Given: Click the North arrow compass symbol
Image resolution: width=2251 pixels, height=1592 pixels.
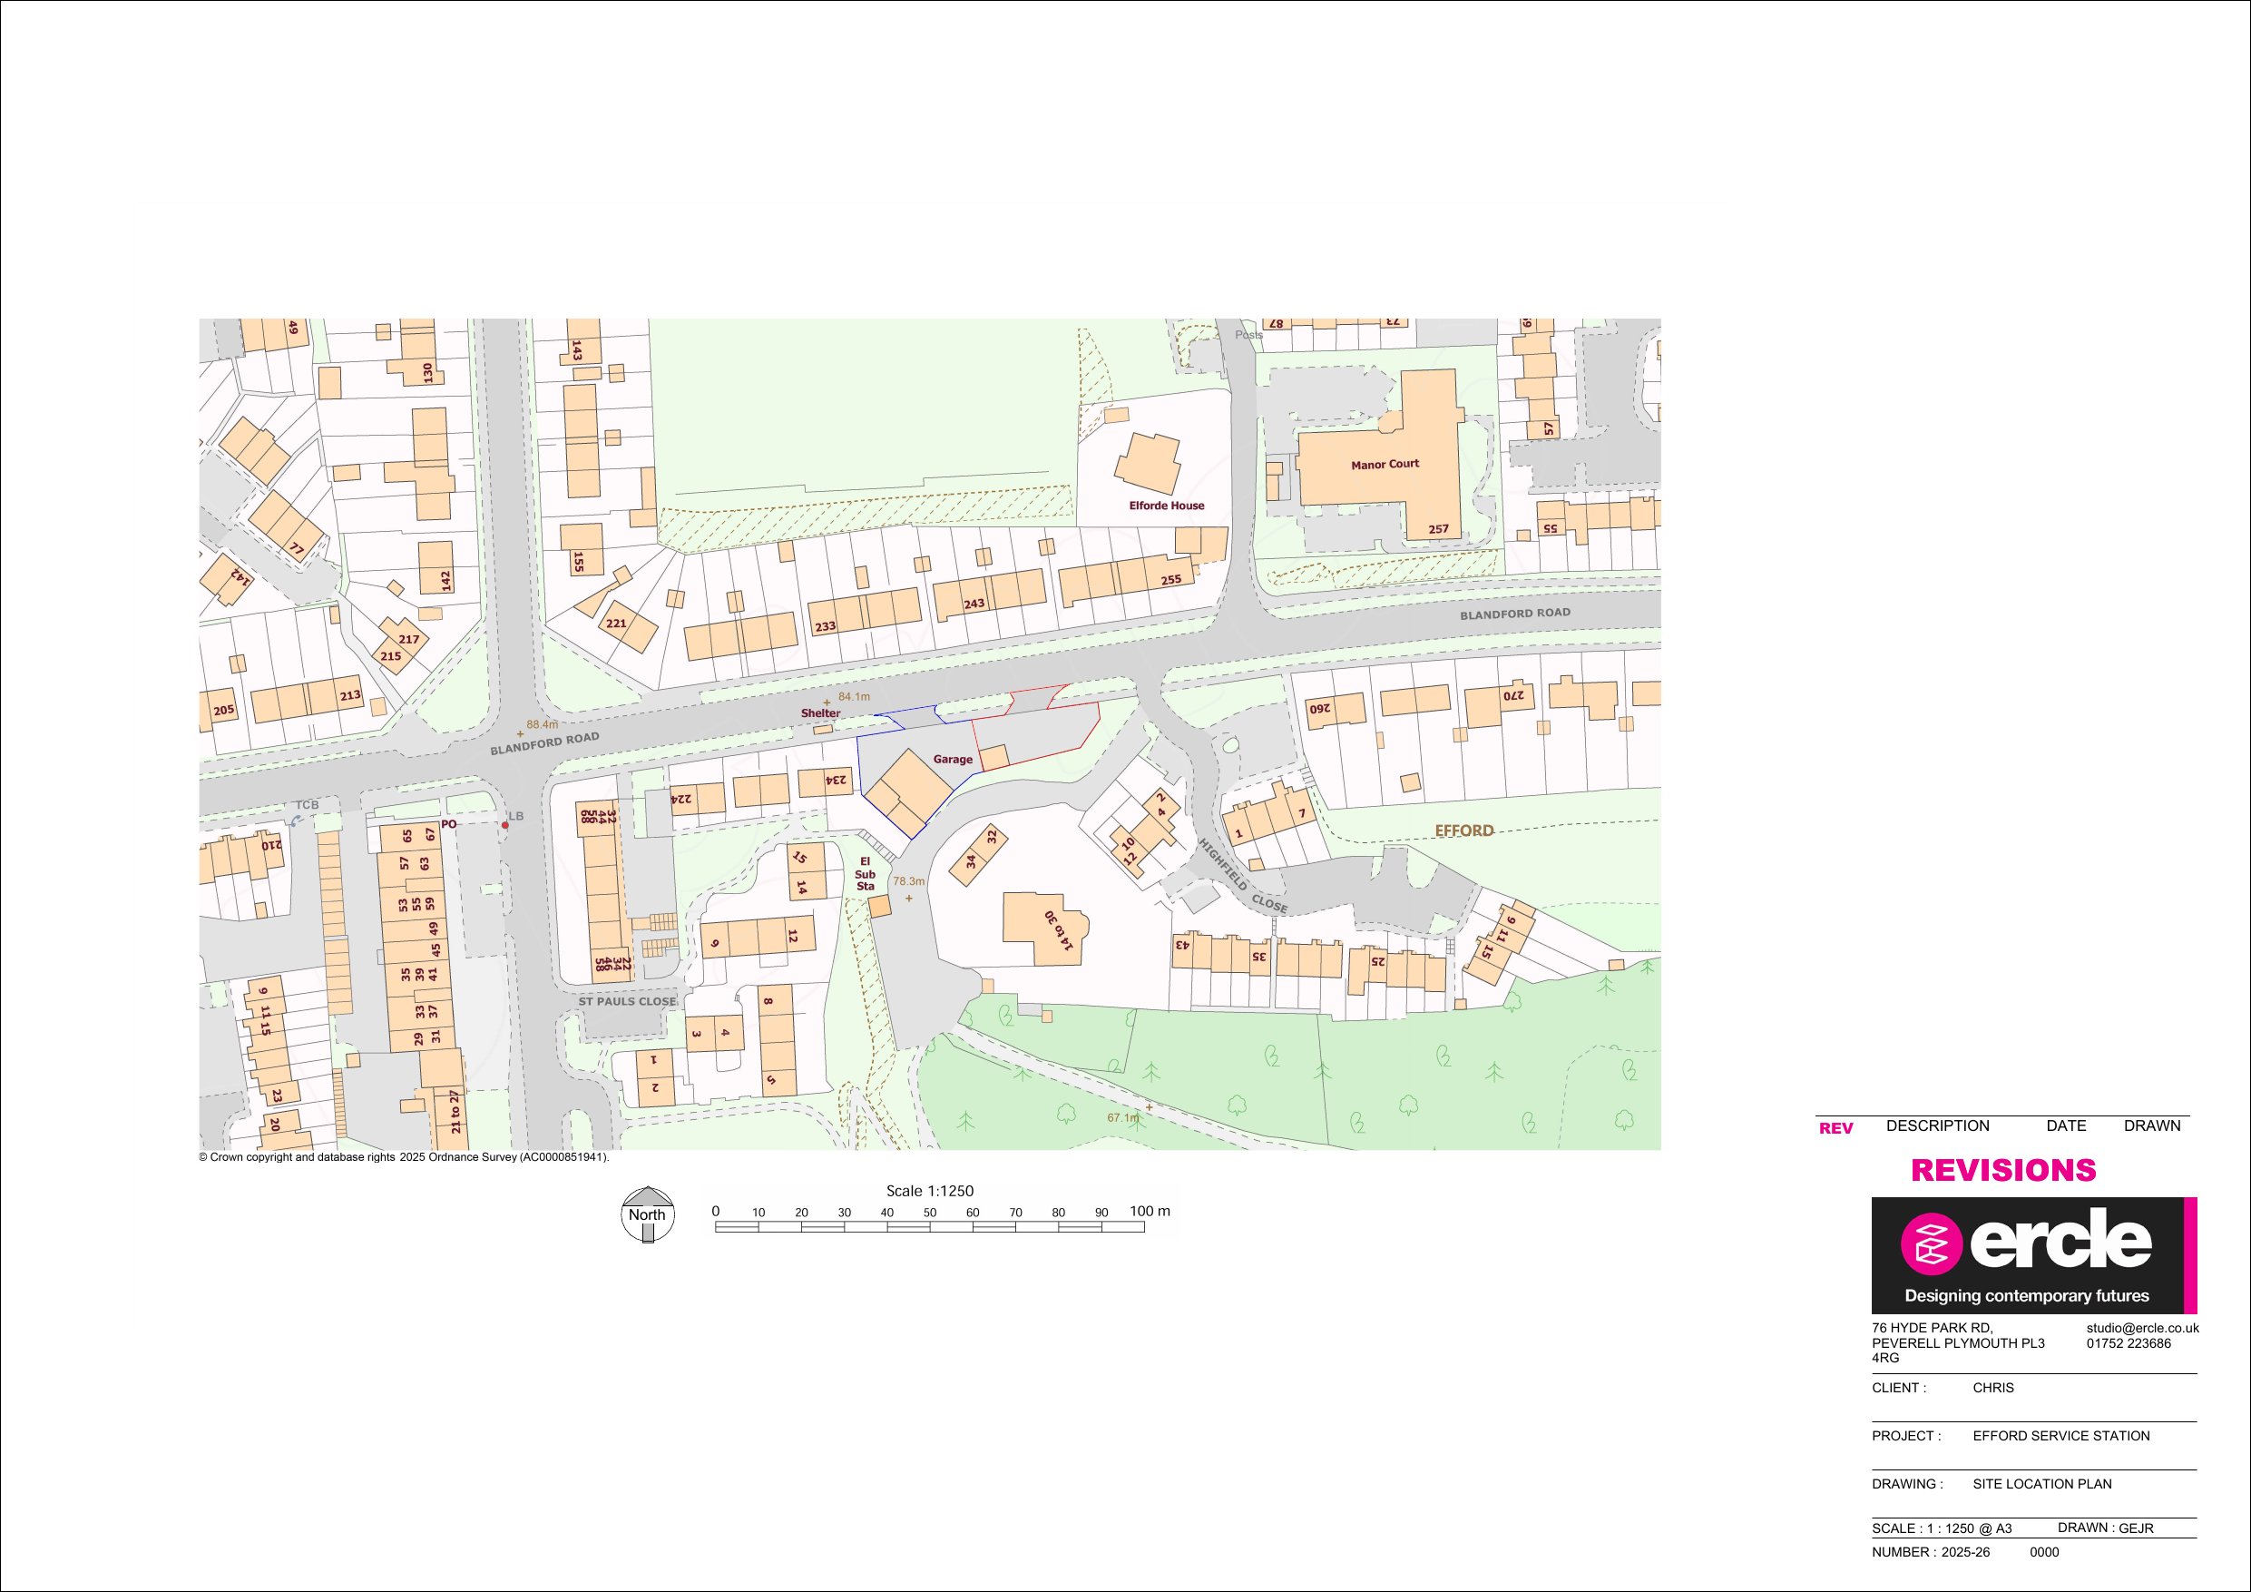Looking at the screenshot, I should pos(647,1214).
